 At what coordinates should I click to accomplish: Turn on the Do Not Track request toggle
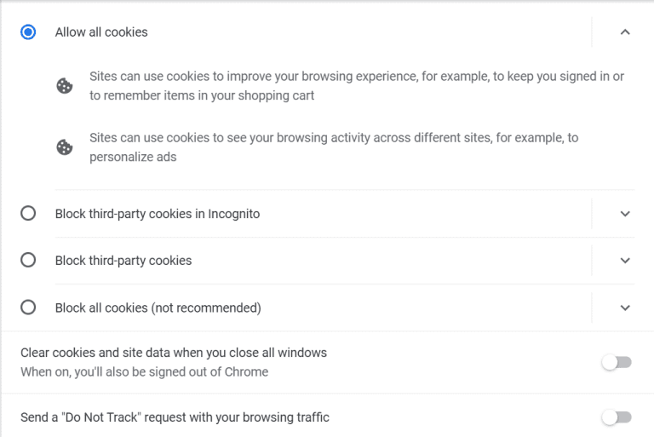tap(617, 417)
